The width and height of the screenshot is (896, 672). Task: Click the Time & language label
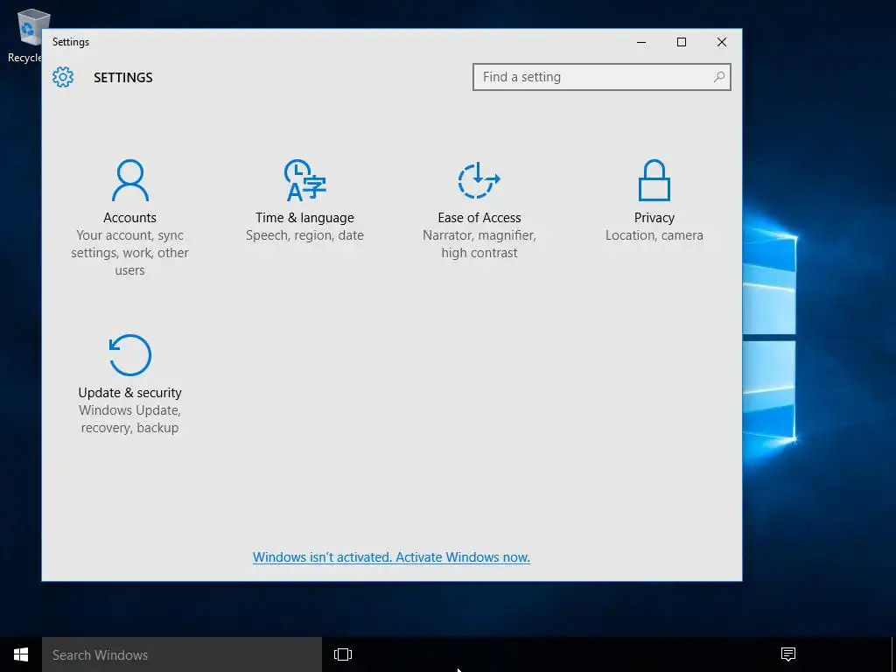304,218
